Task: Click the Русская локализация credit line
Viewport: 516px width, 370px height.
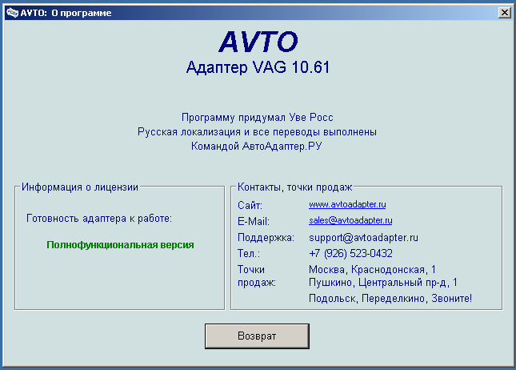Action: tap(257, 132)
